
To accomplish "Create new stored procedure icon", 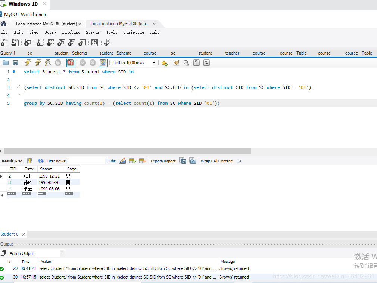I will [x=72, y=42].
